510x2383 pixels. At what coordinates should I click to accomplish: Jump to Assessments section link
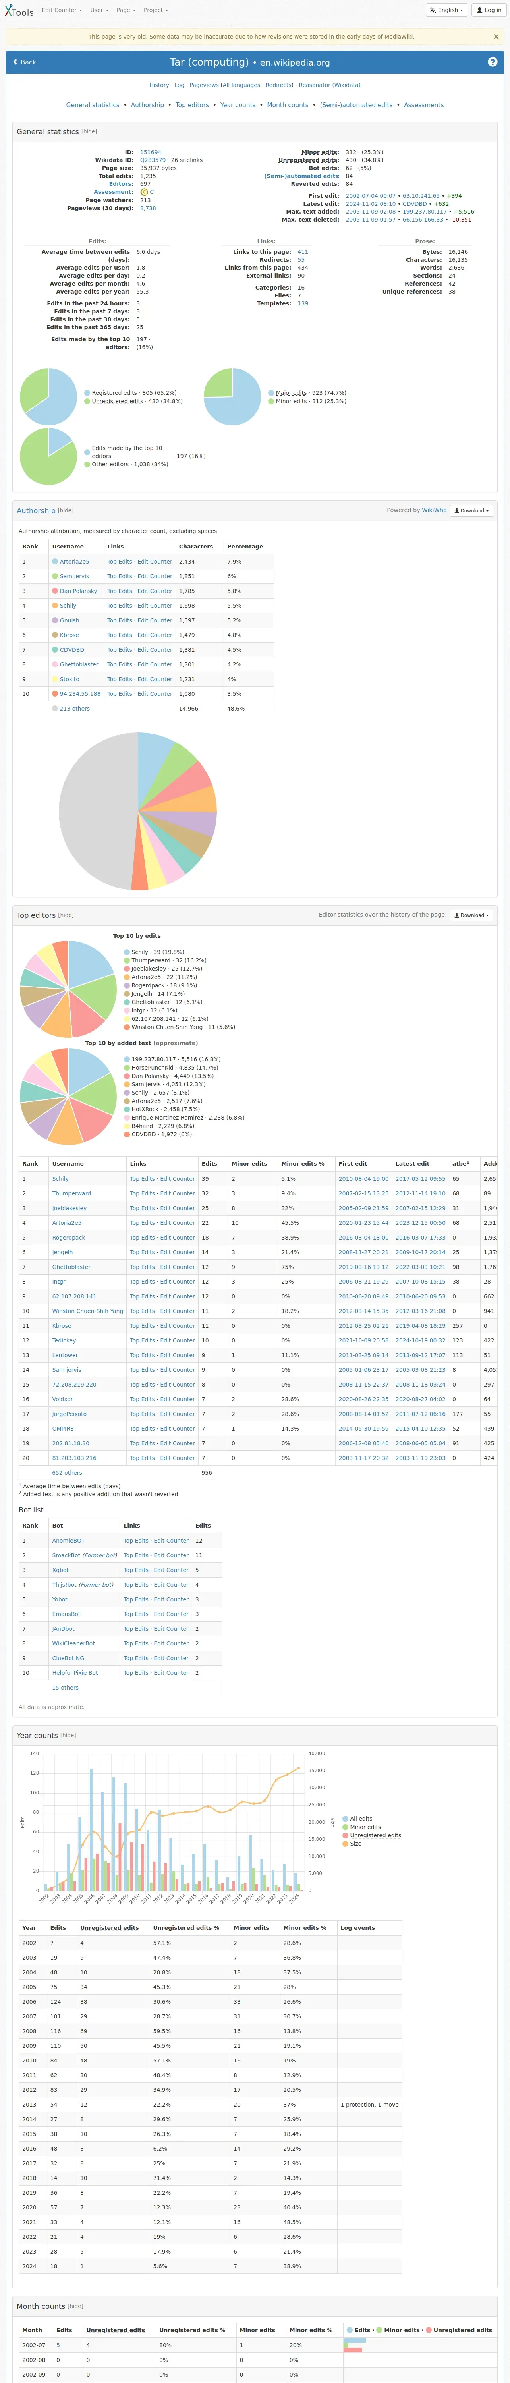coord(424,106)
